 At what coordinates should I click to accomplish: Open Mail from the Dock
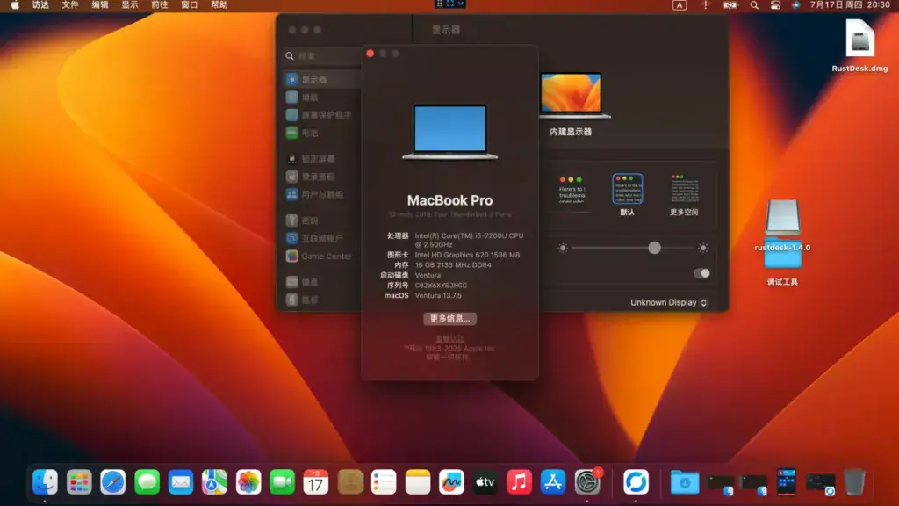point(181,482)
